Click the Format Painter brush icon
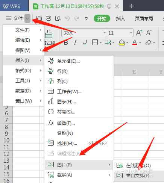164x183 pixels. 49,34
